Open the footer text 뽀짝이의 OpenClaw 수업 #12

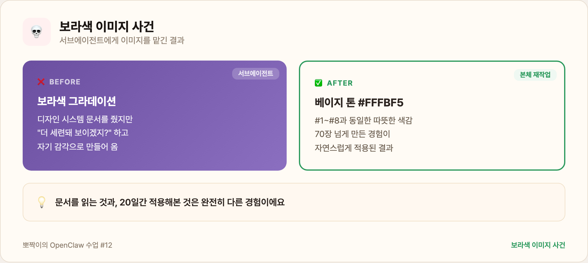pyautogui.click(x=67, y=245)
